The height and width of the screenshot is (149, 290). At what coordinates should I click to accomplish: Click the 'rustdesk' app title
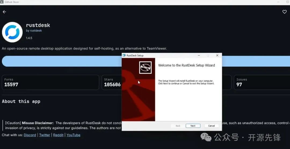click(38, 25)
